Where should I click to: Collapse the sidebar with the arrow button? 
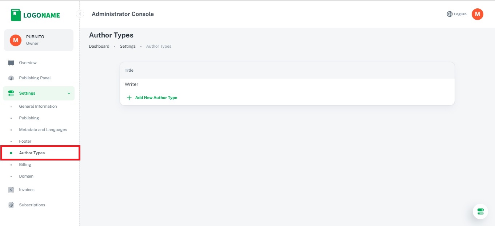[x=80, y=14]
